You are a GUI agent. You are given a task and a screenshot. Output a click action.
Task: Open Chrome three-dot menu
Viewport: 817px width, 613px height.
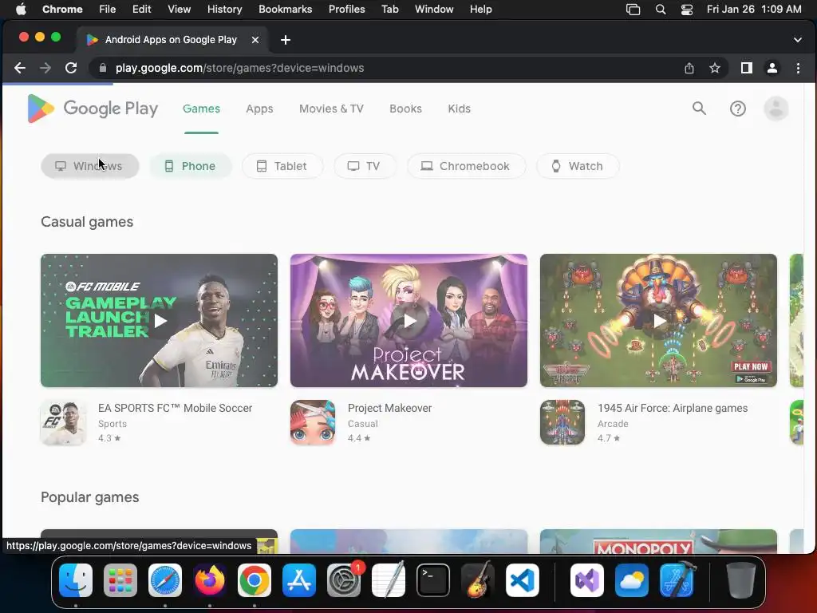coord(798,68)
